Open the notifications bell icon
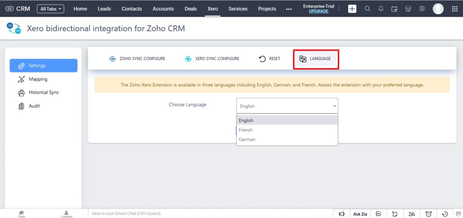Image resolution: width=463 pixels, height=218 pixels. 381,9
